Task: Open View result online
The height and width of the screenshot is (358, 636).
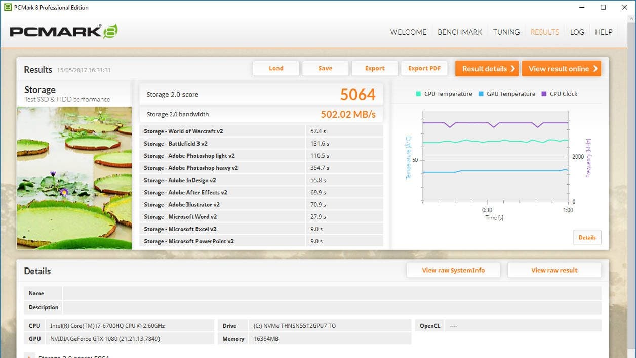Action: [x=561, y=69]
